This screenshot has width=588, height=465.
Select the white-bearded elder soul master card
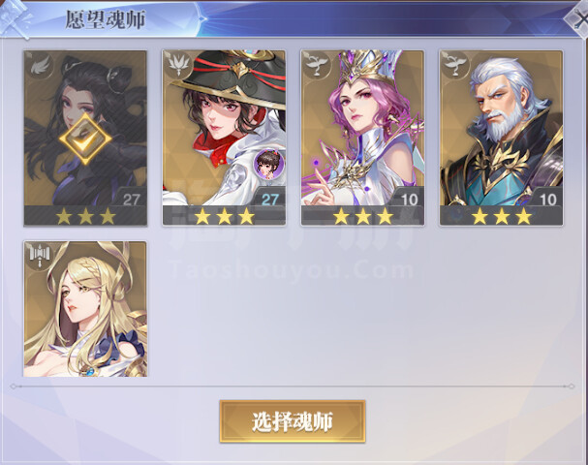501,138
